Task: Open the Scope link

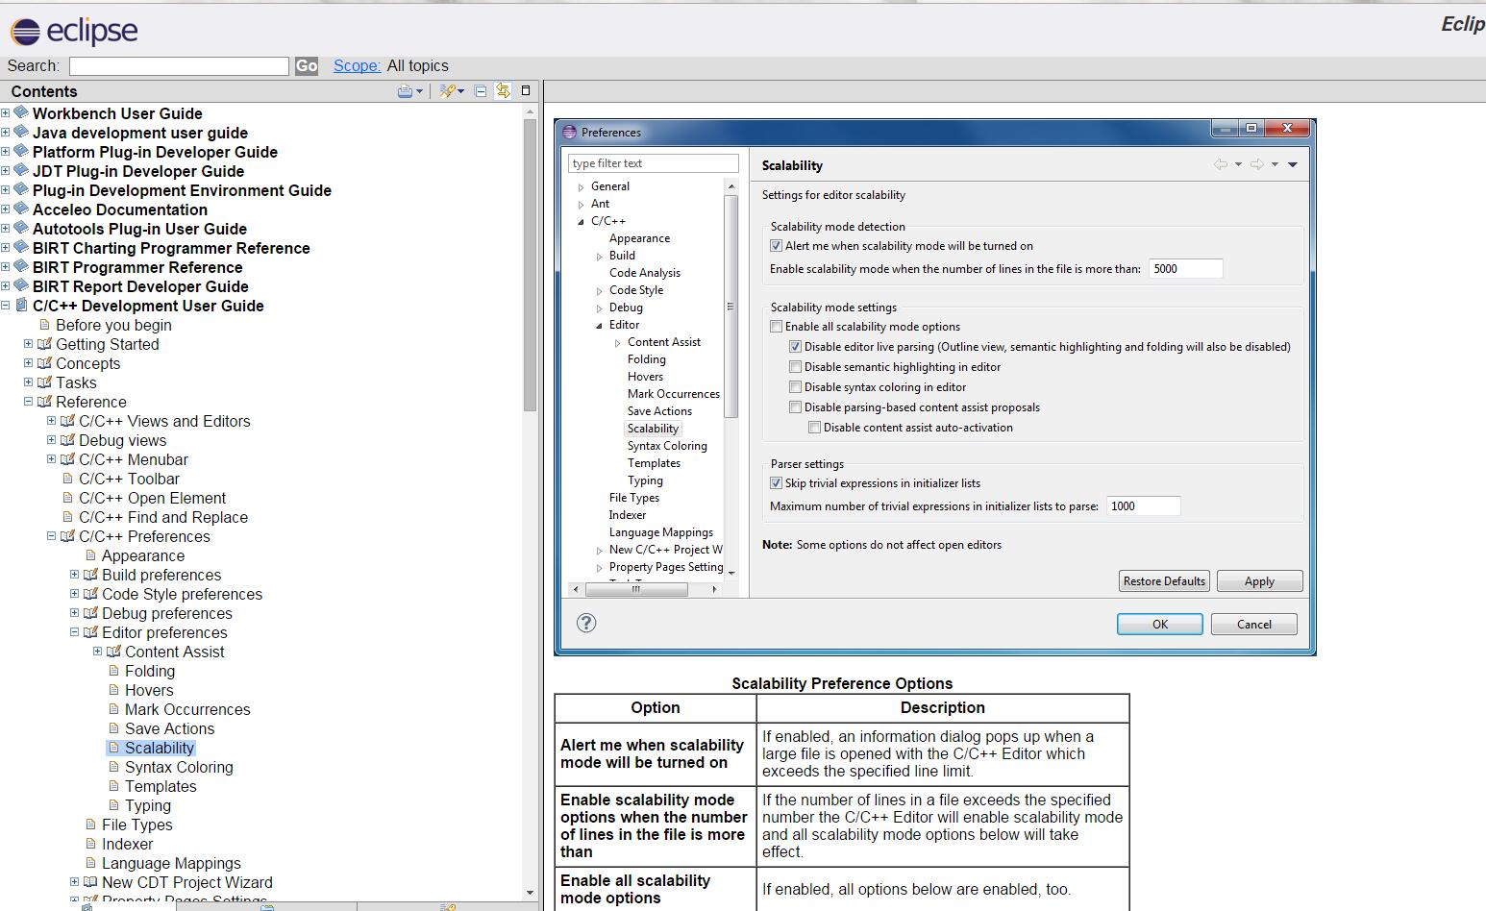Action: click(x=357, y=65)
